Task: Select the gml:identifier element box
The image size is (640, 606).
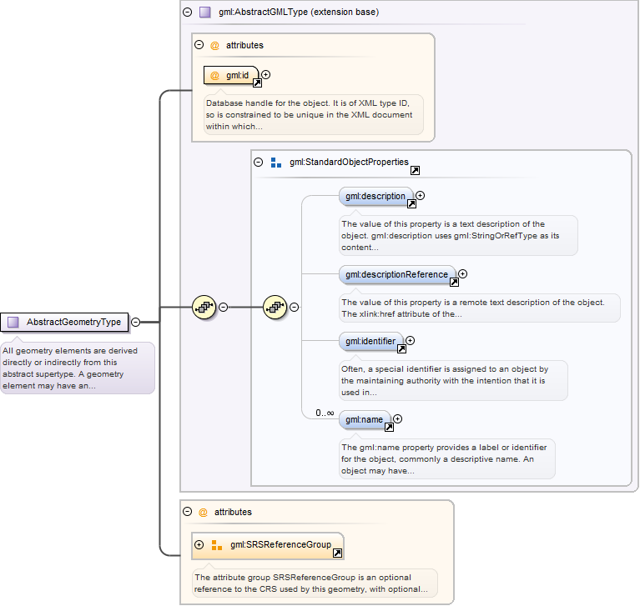Action: click(x=370, y=340)
